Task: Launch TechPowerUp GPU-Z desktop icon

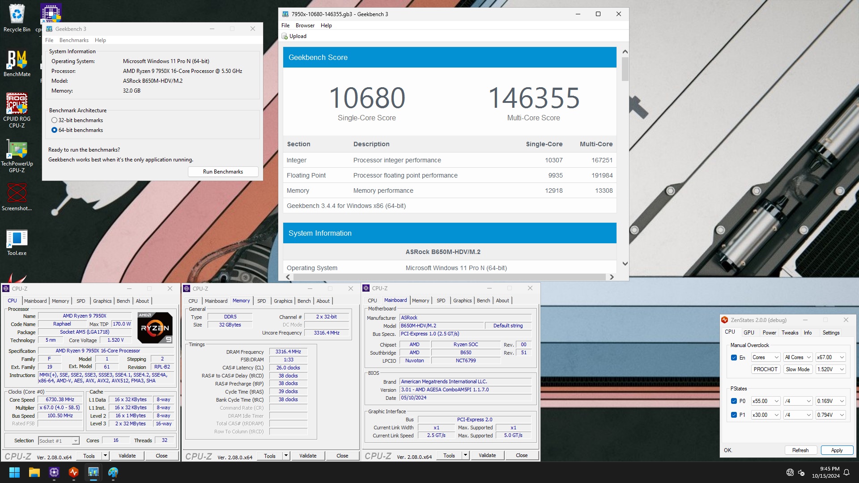Action: [x=17, y=155]
